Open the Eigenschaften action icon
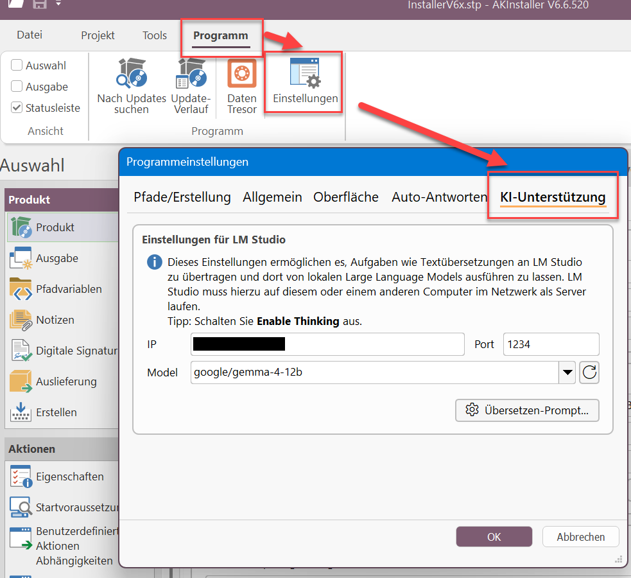Screen dimensions: 631x578 pyautogui.click(x=21, y=477)
